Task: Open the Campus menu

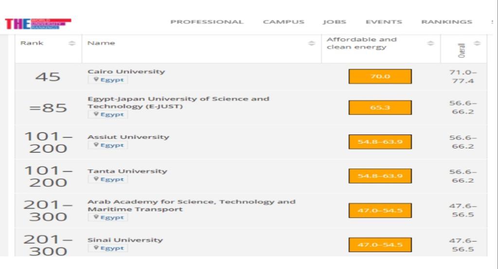Action: pyautogui.click(x=284, y=22)
